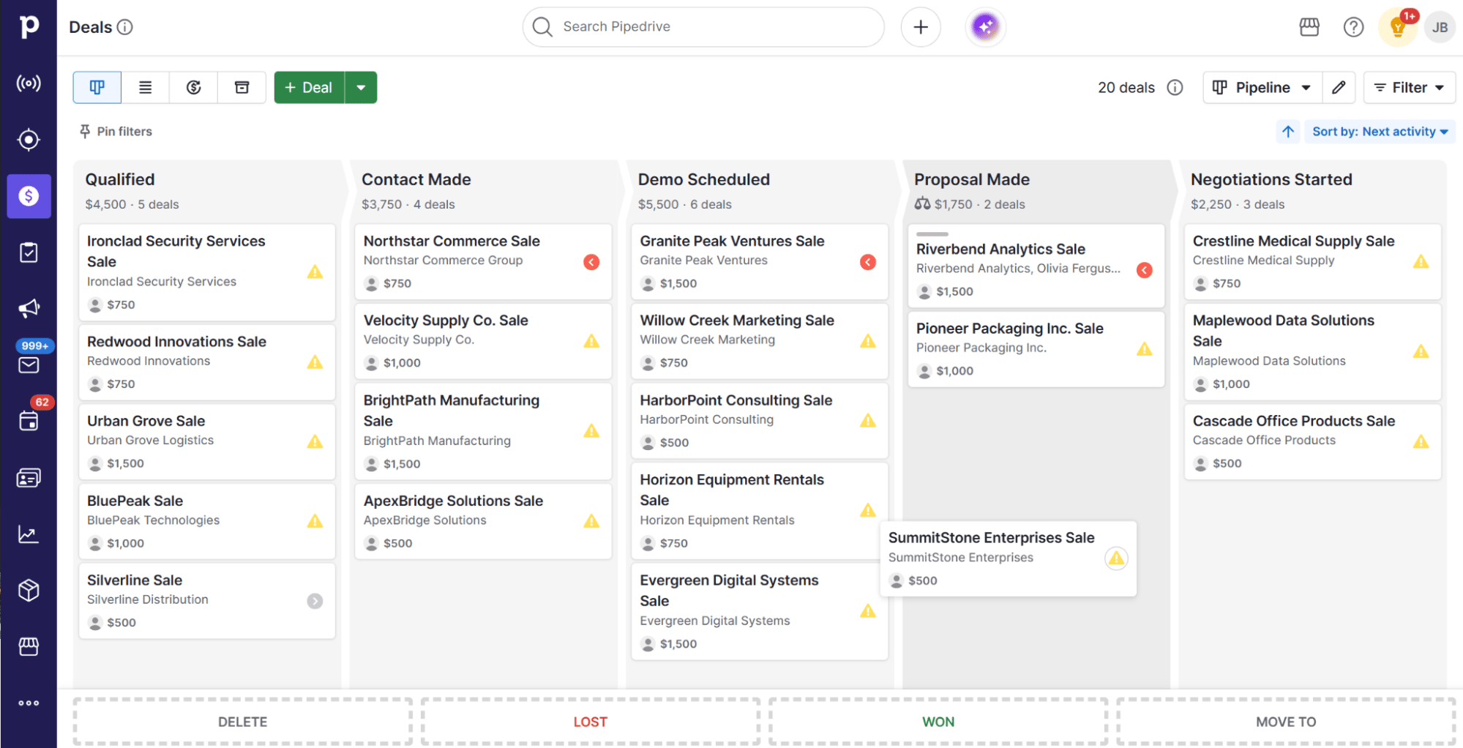The width and height of the screenshot is (1463, 748).
Task: Click Pin filters
Action: pos(116,132)
